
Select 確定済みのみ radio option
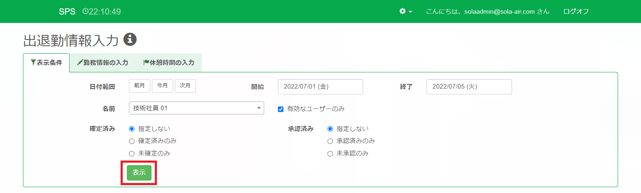(132, 141)
